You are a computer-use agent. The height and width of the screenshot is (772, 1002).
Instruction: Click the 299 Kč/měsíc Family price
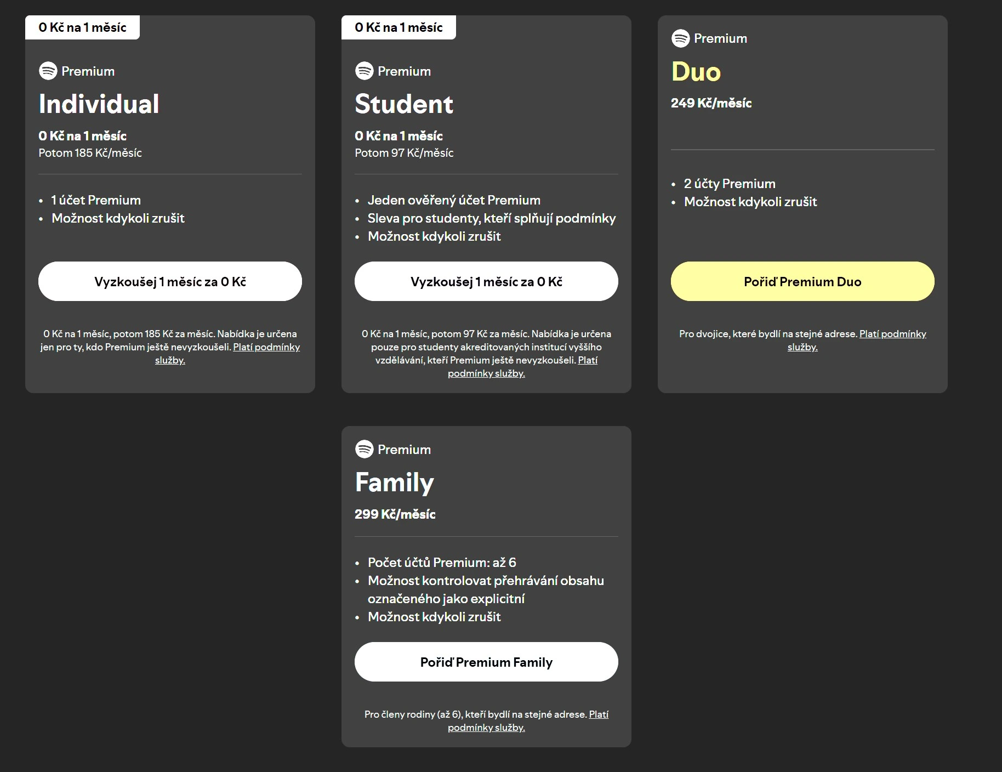click(x=395, y=514)
